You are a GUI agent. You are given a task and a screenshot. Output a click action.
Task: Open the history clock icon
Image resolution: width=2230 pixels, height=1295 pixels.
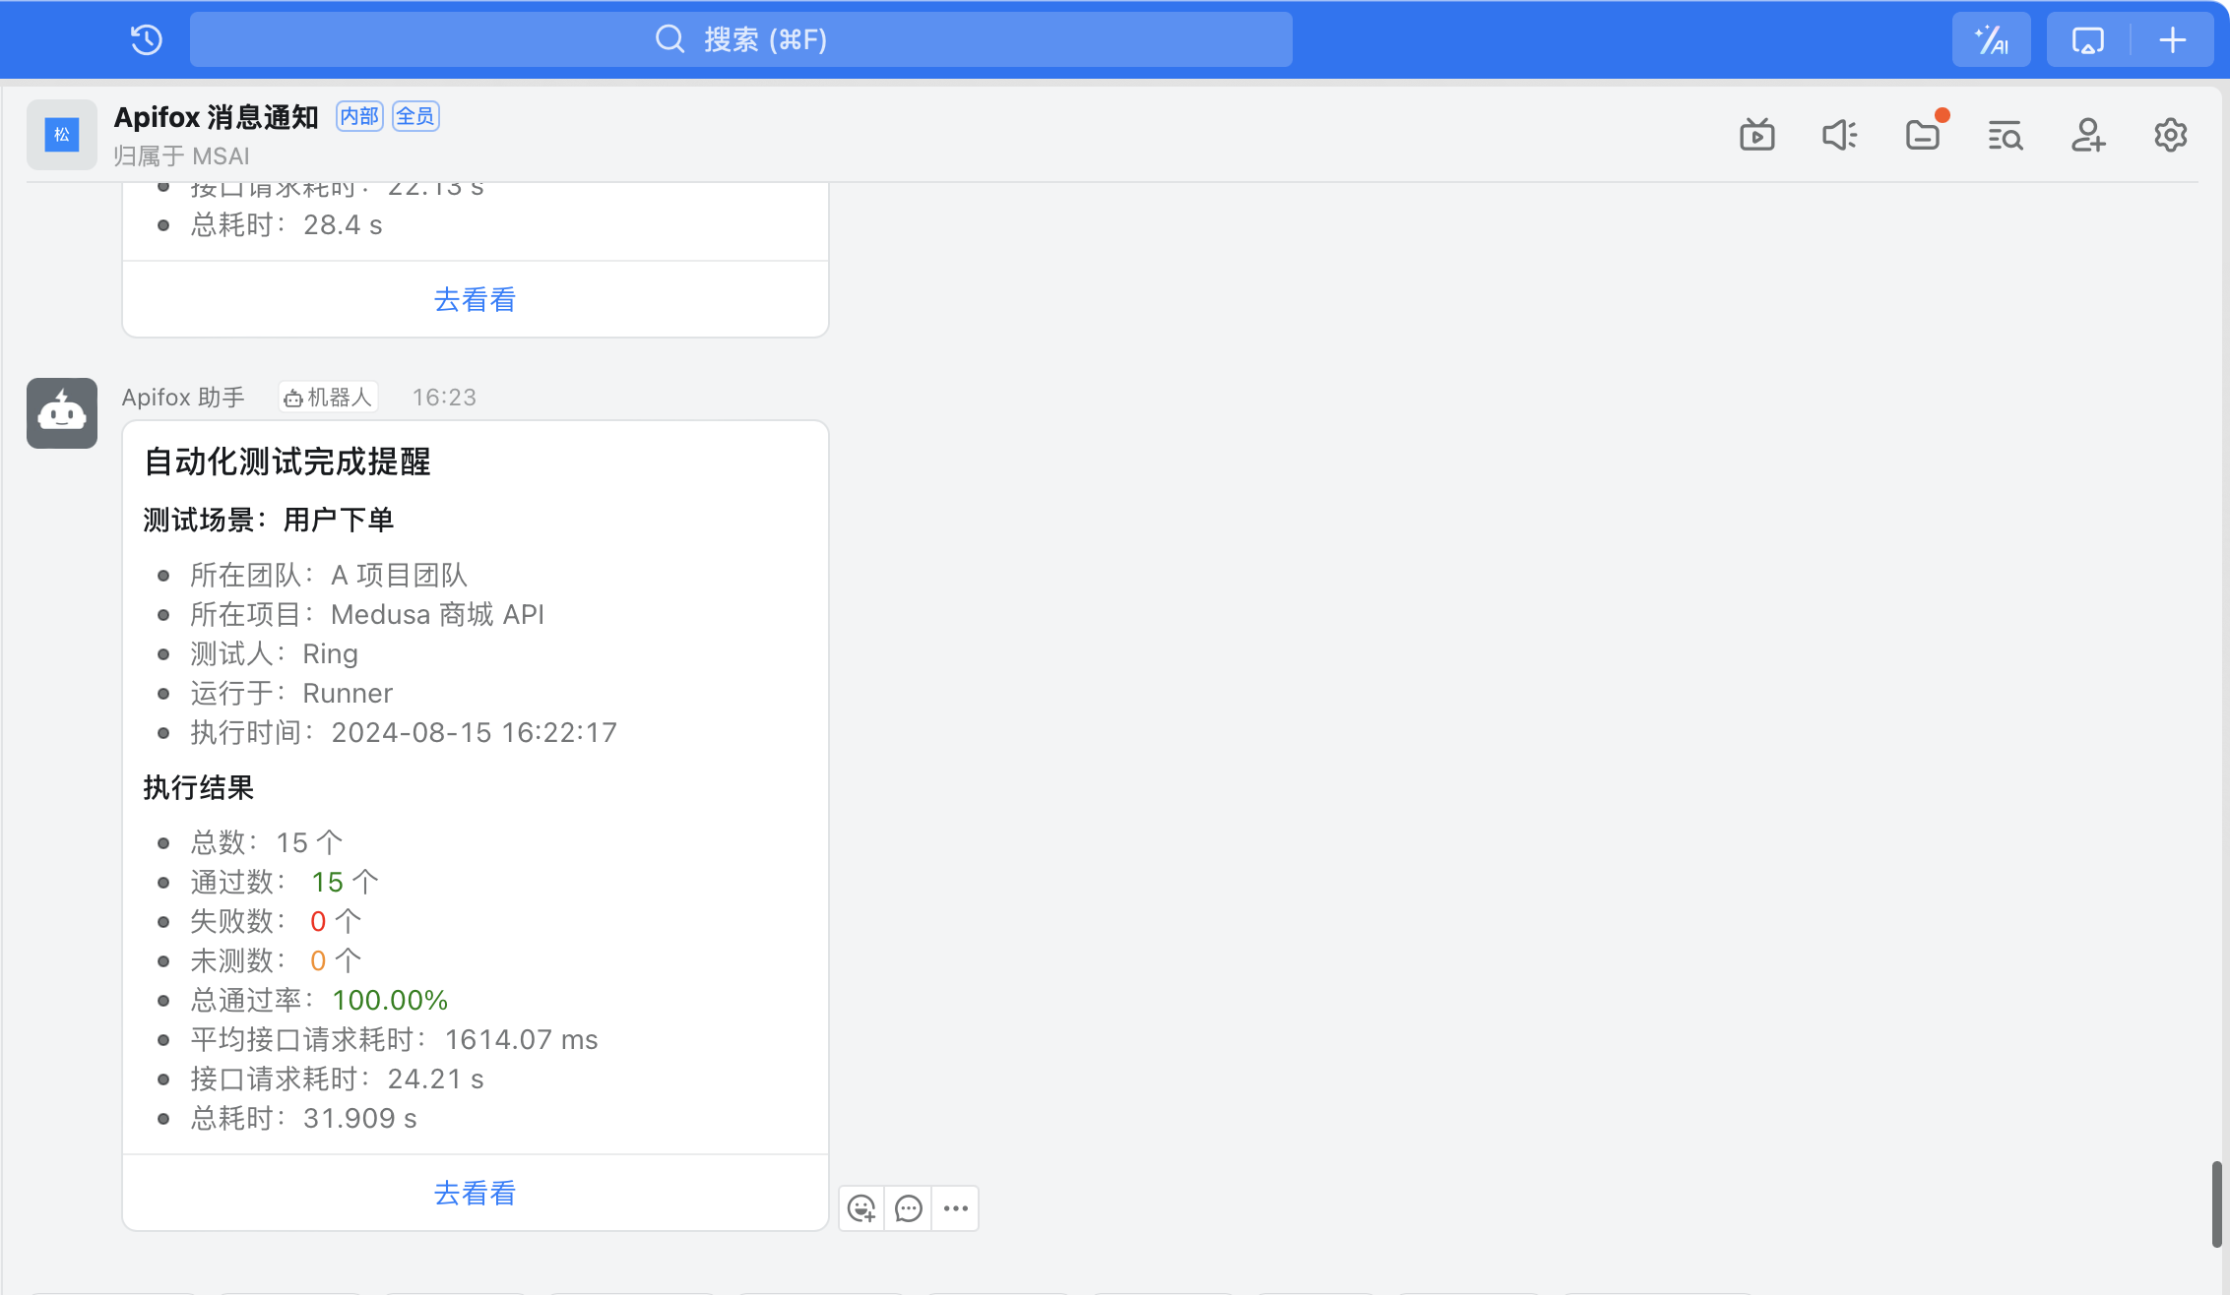click(147, 39)
